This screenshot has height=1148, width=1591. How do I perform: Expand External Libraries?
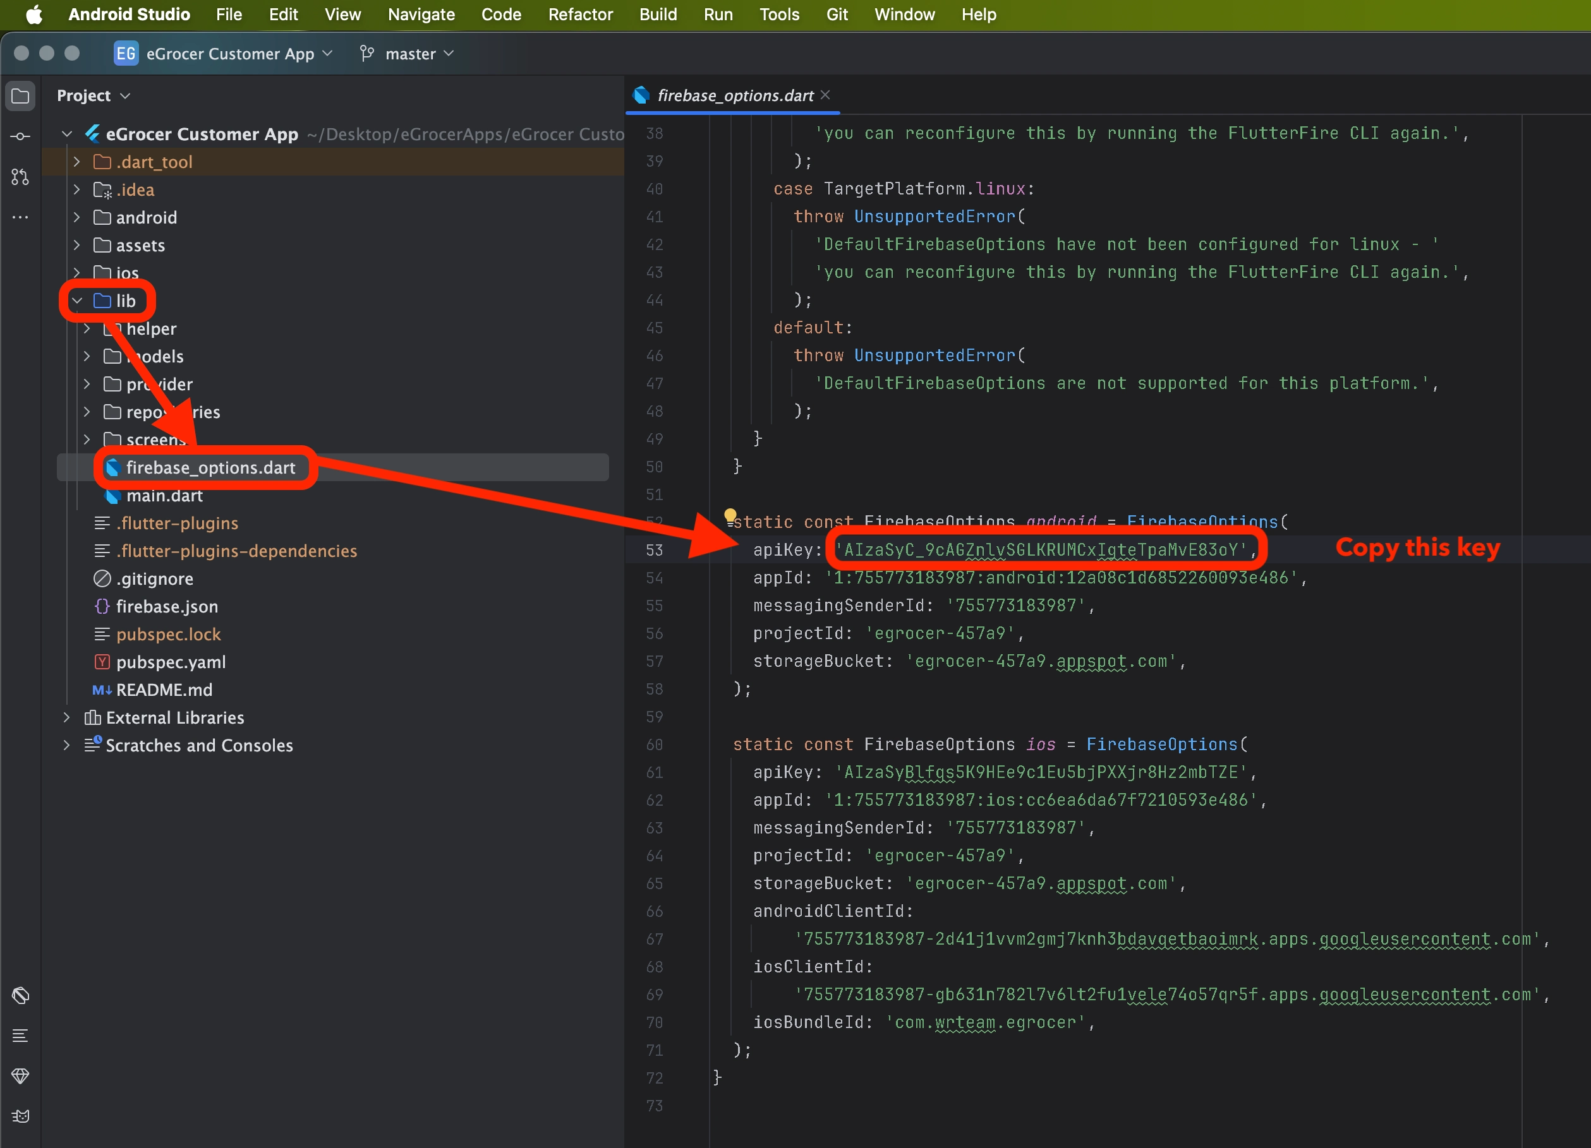[66, 717]
